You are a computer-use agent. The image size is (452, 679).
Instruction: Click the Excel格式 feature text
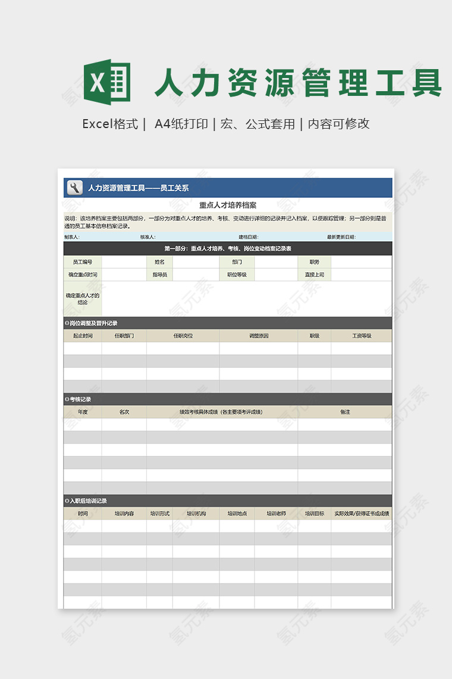110,124
